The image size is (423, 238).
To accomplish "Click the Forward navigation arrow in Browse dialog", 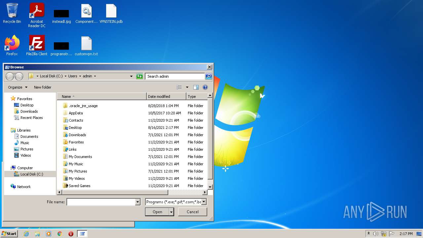I will tap(19, 76).
